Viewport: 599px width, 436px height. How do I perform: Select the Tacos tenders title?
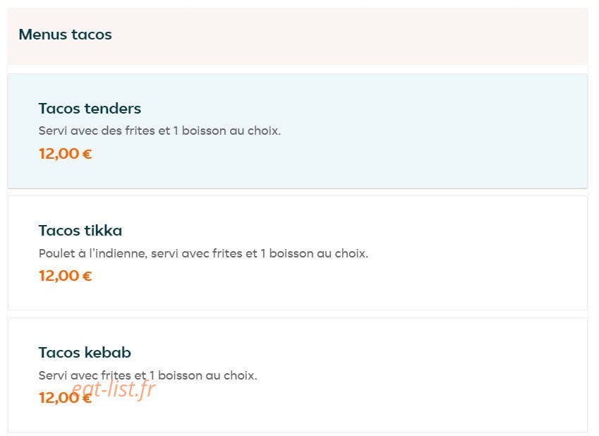(x=90, y=109)
